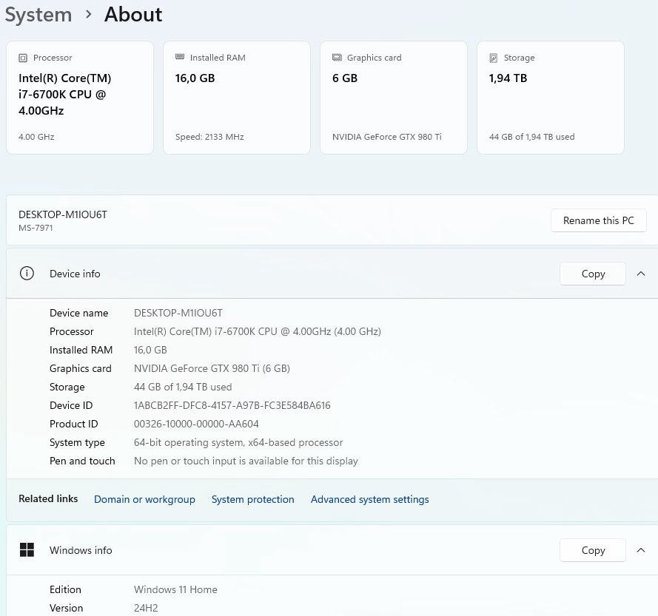Click the Storage drive icon
Screen dimensions: 658x616
[494, 58]
